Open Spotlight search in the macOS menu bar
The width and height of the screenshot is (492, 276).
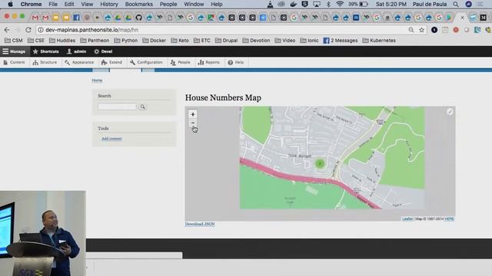tap(456, 5)
